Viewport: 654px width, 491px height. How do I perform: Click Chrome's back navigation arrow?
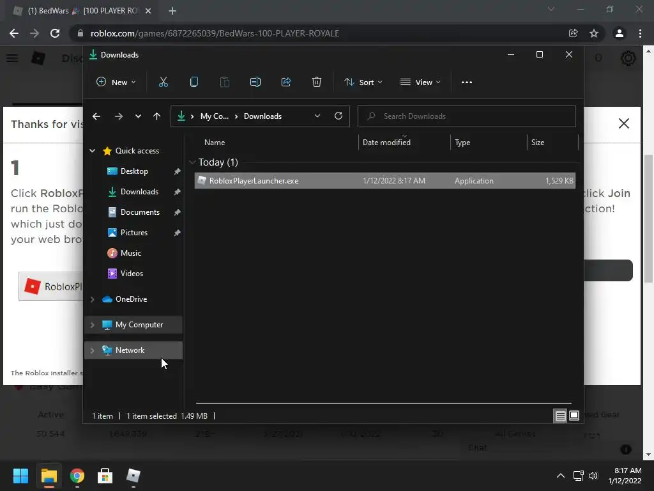(14, 33)
